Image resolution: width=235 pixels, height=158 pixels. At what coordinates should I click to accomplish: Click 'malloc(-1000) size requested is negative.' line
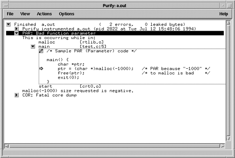(x=78, y=91)
